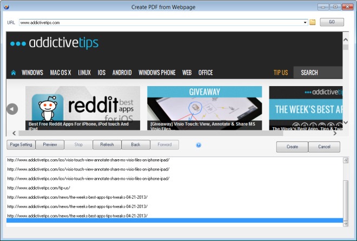The height and width of the screenshot is (241, 357).
Task: Click the Visio Touch giveaway caption link
Action: [x=203, y=126]
